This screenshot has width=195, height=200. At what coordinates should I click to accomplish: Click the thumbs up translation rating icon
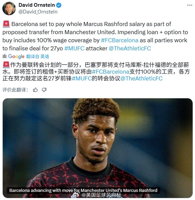point(35,90)
